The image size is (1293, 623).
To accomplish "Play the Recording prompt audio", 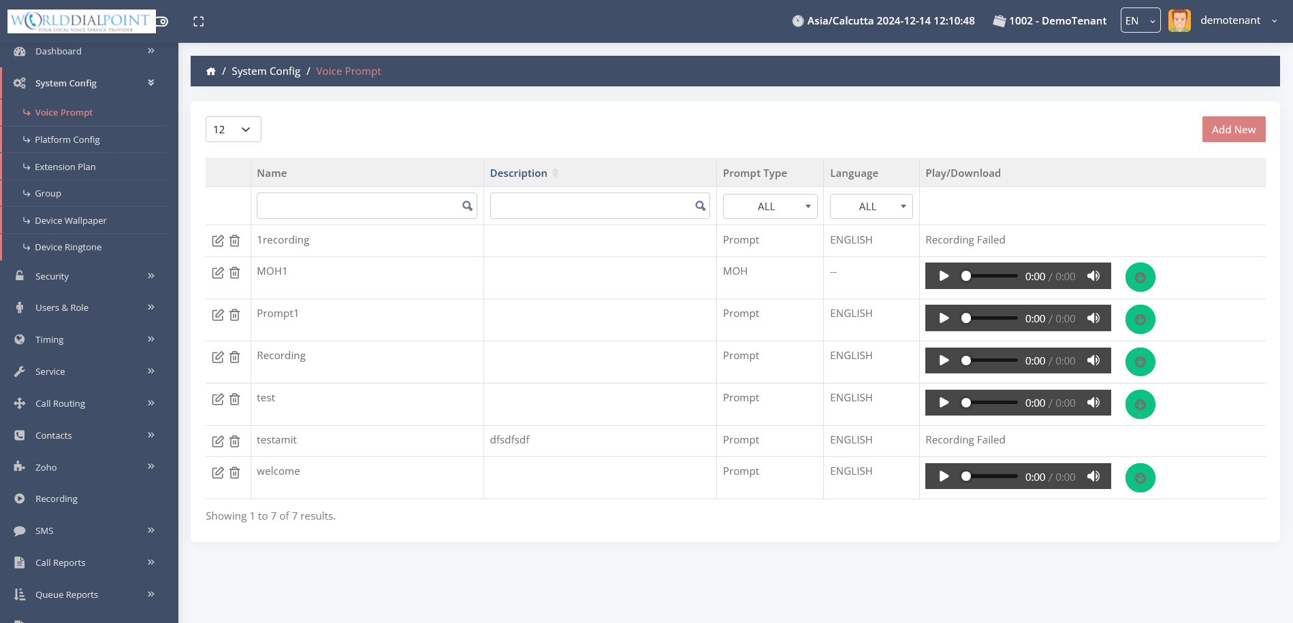I will (x=944, y=360).
